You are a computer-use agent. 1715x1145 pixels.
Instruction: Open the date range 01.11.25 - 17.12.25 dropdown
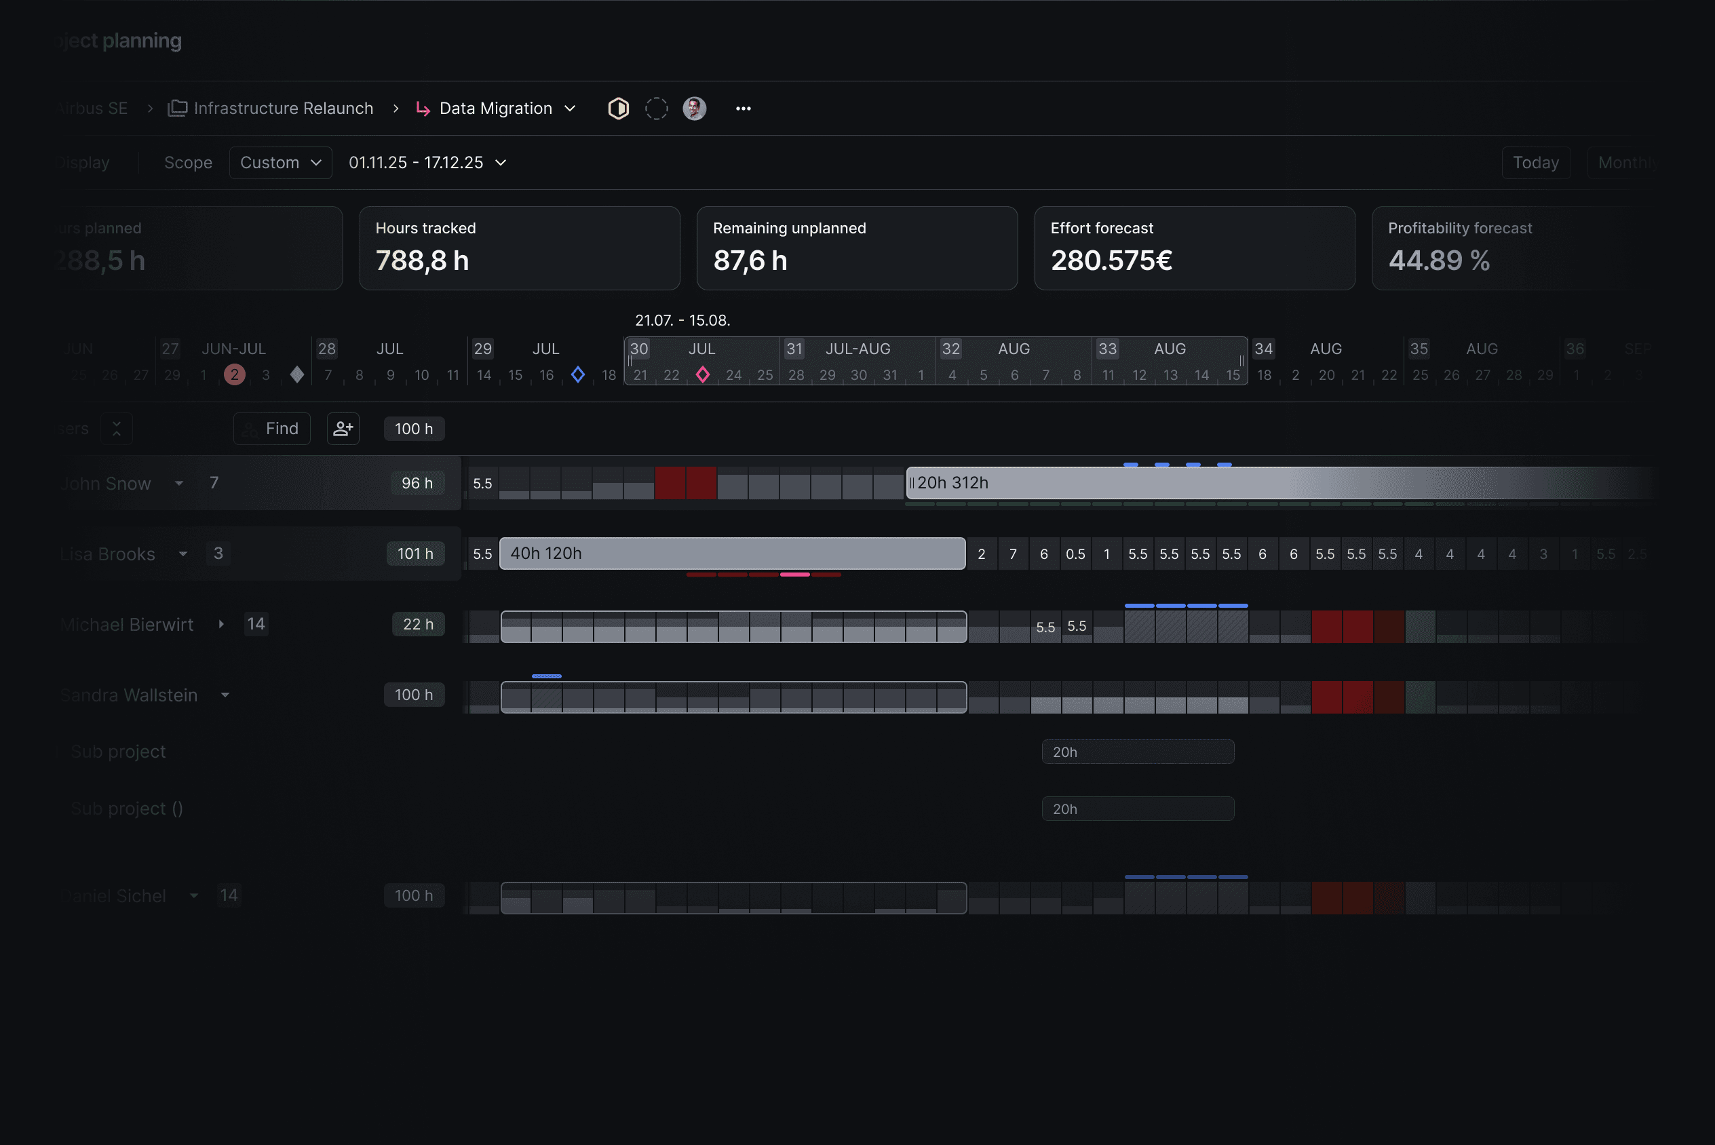pyautogui.click(x=427, y=163)
